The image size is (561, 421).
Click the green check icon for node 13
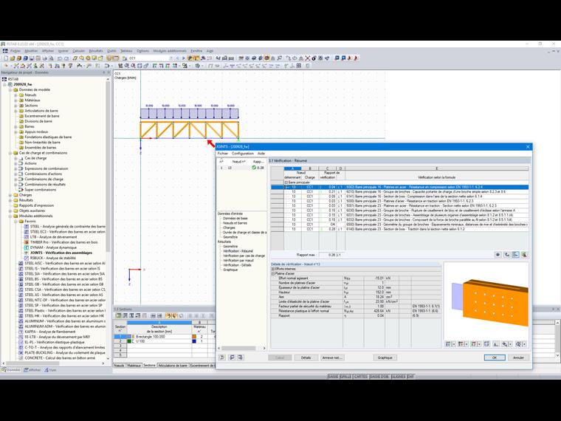click(254, 168)
